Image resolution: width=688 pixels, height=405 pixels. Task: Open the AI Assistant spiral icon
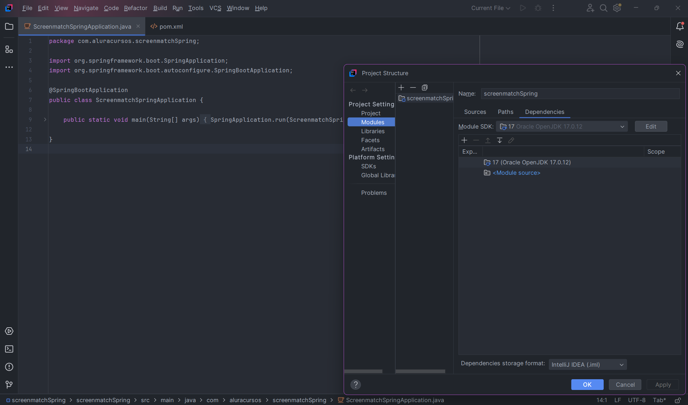click(x=680, y=44)
